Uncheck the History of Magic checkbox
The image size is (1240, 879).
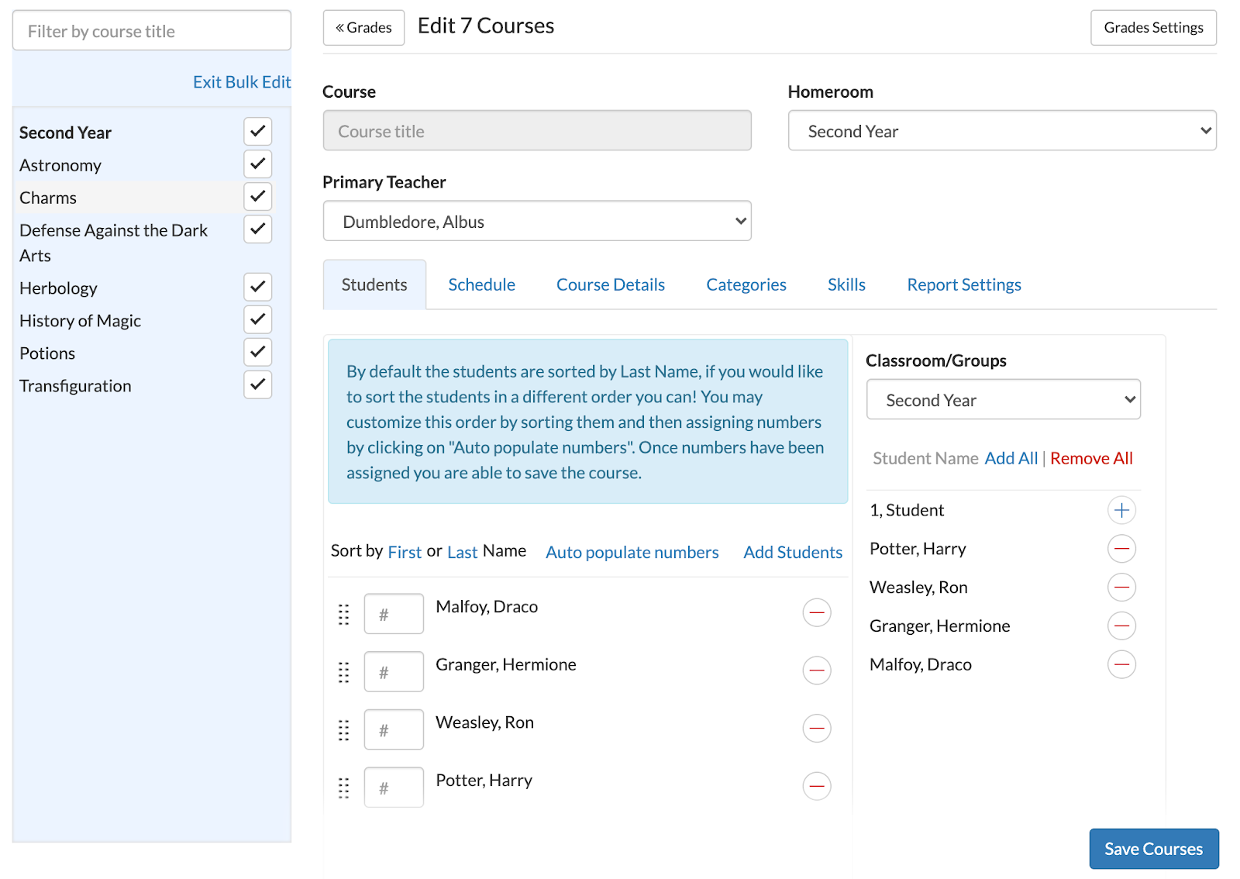coord(257,320)
